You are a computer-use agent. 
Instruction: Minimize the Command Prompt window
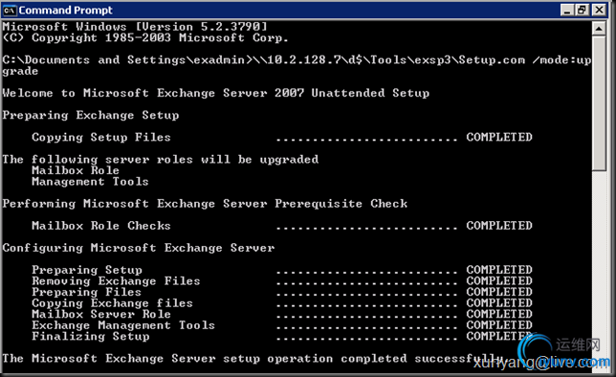[x=566, y=10]
